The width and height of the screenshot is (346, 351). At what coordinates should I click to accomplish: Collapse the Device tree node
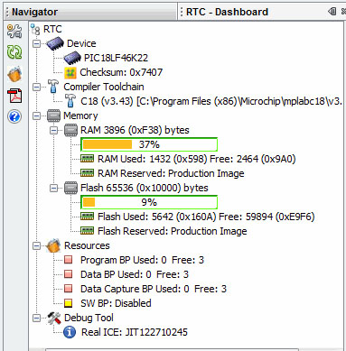[36, 44]
